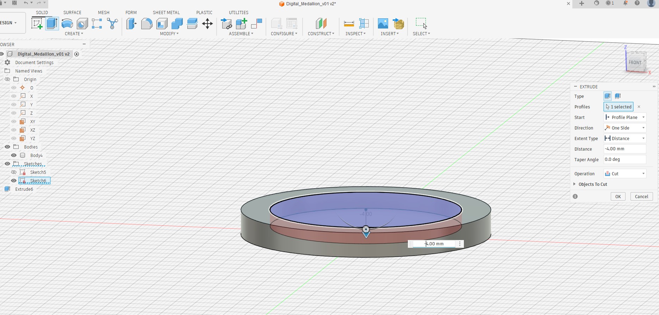The width and height of the screenshot is (659, 315).
Task: Open the Extent Type Distance dropdown
Action: click(x=625, y=138)
